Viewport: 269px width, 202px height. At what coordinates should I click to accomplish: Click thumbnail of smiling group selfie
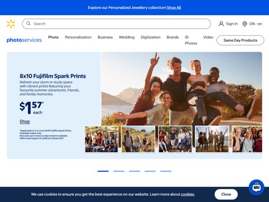click(x=247, y=139)
